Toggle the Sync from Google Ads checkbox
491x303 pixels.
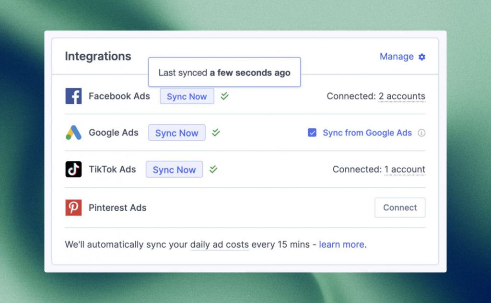(312, 133)
